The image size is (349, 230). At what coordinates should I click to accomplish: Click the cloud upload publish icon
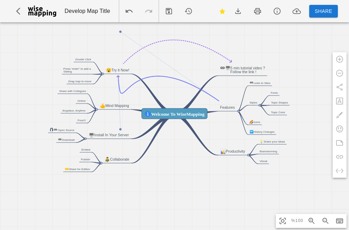[x=297, y=11]
